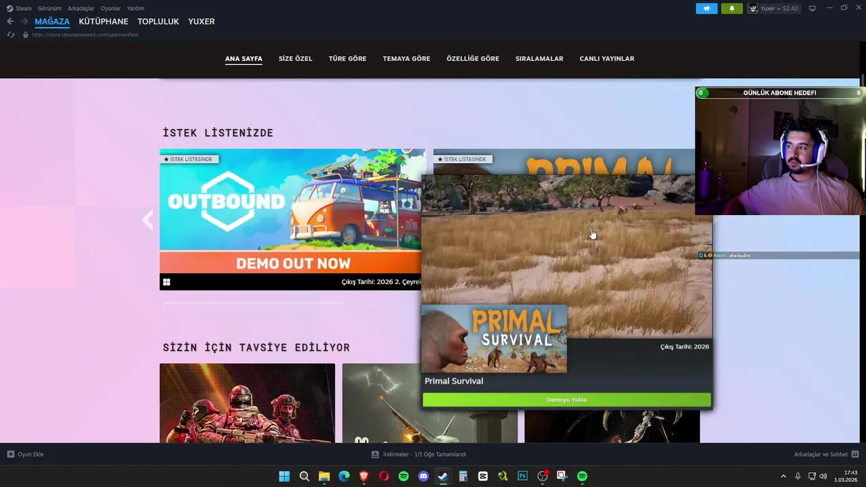Click the İstek Listesinde badge on Outbound
866x487 pixels.
point(189,159)
